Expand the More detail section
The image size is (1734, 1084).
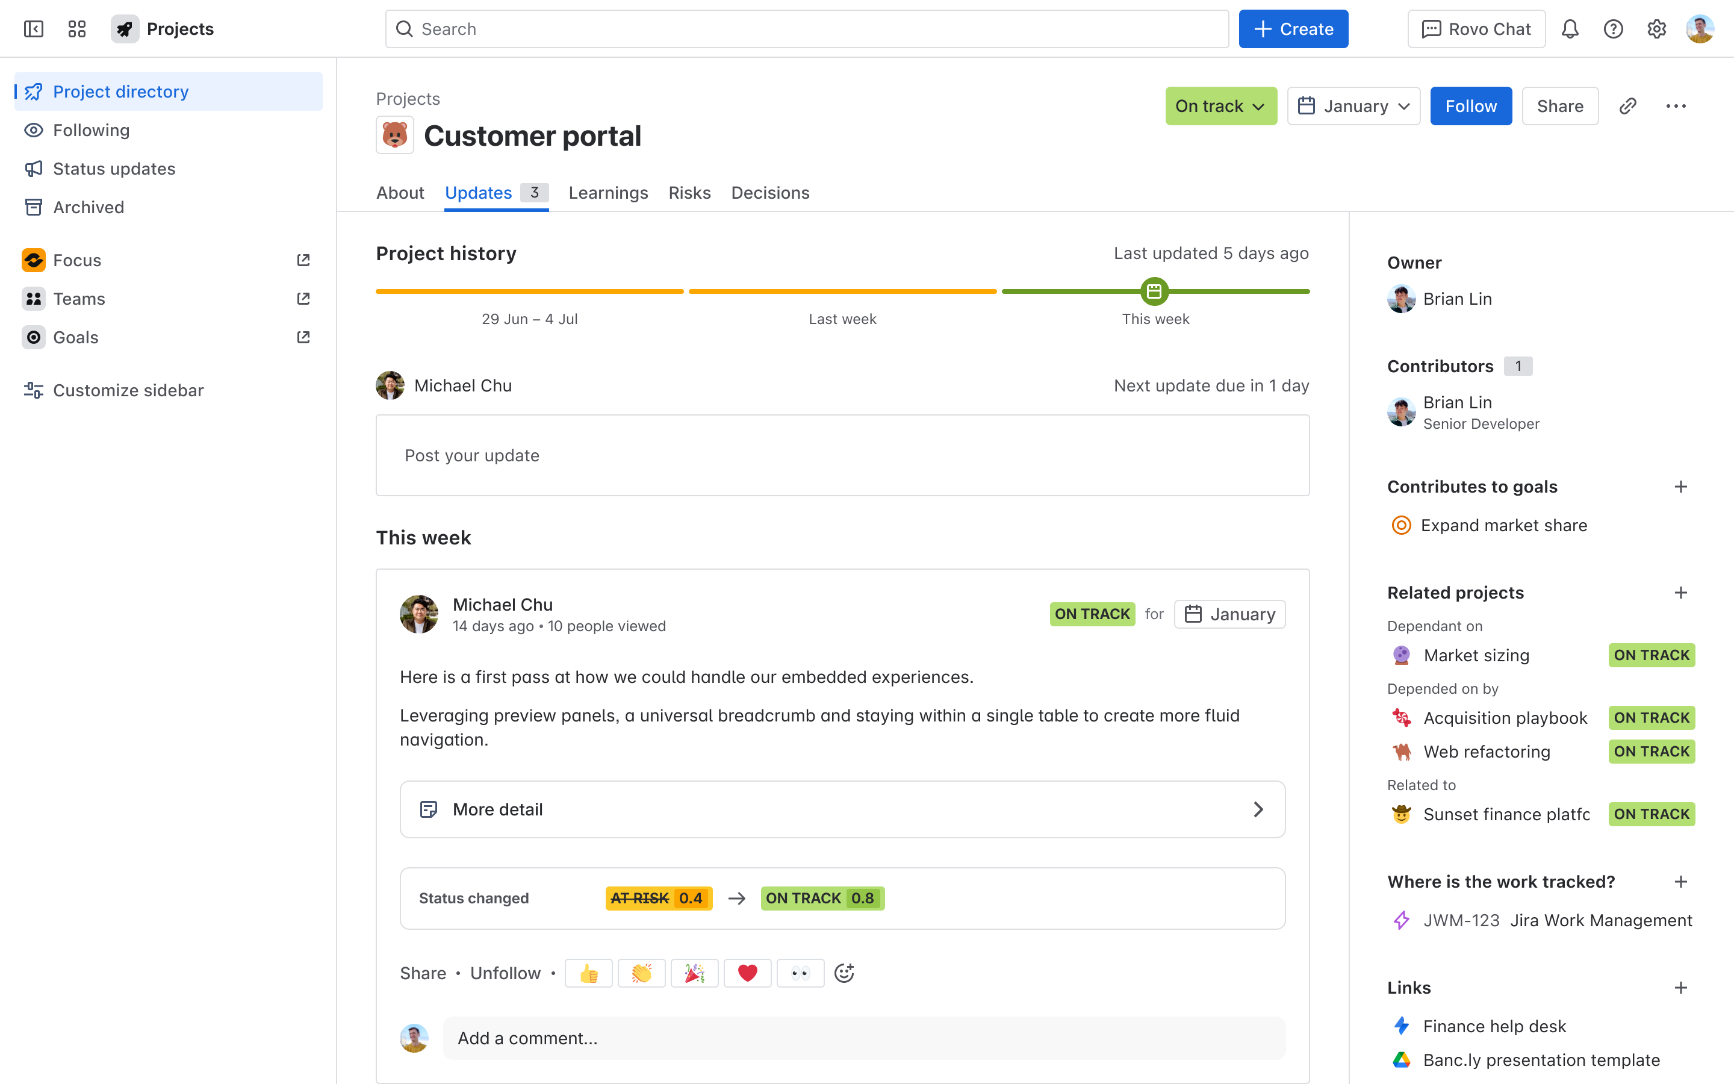click(x=842, y=809)
